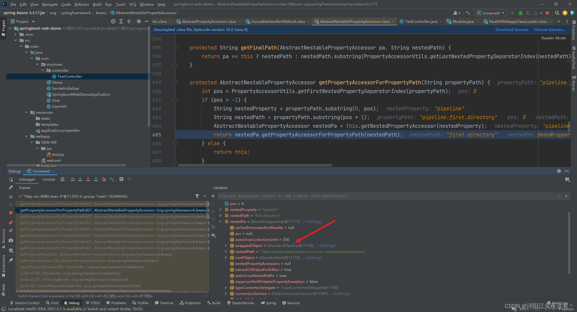Image resolution: width=577 pixels, height=312 pixels.
Task: Select UserInfo class in project tree
Action: pos(59,106)
